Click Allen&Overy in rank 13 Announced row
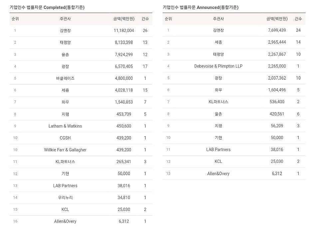This screenshot has height=227, width=317. click(218, 173)
